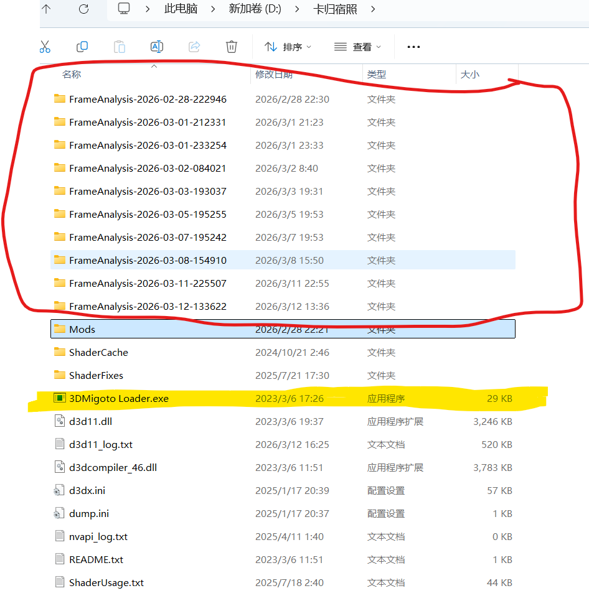Viewport: 589px width, 601px height.
Task: Sort by the 修改日期 column header
Action: [273, 74]
